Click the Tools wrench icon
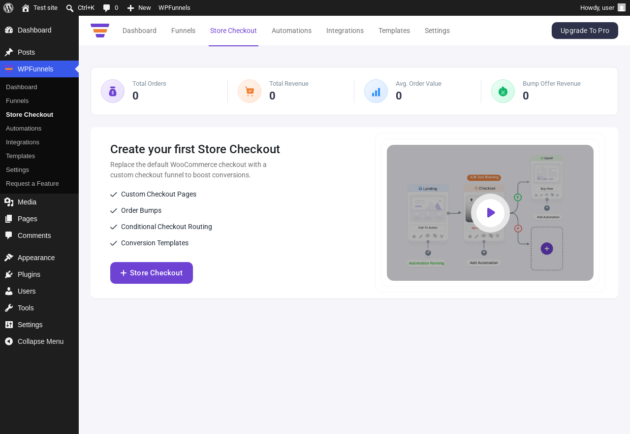The width and height of the screenshot is (630, 434). (x=9, y=308)
